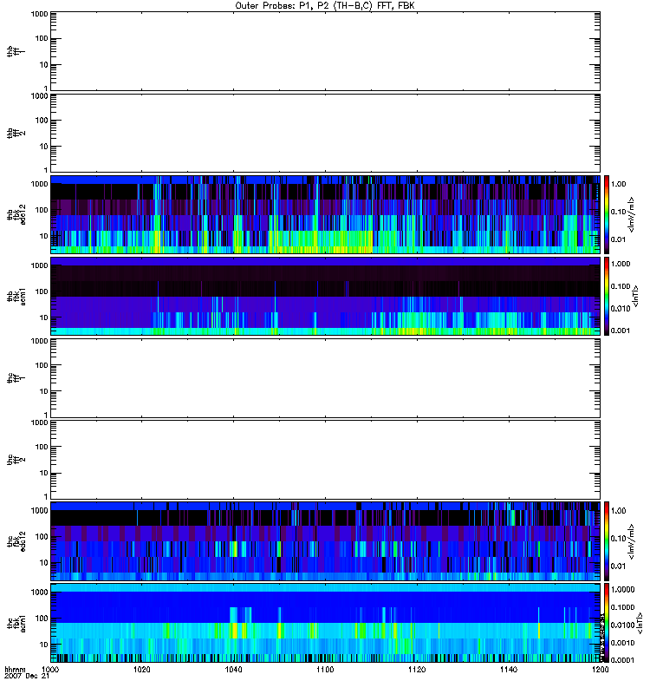Click color bar beside thb scm1 spectrogram
The height and width of the screenshot is (694, 650).
[608, 296]
